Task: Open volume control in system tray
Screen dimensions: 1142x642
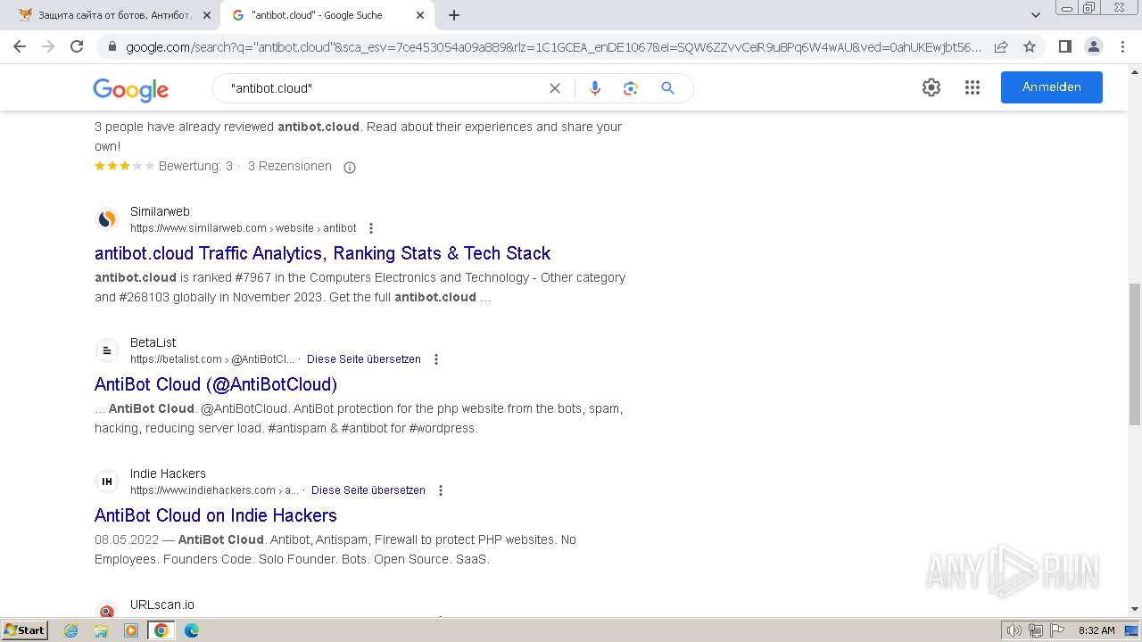Action: (1014, 630)
